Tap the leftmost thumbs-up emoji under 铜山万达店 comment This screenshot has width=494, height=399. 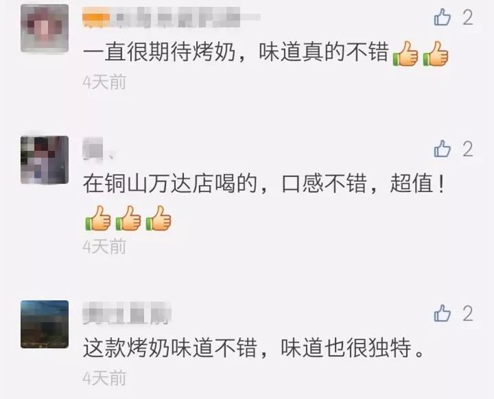point(97,218)
